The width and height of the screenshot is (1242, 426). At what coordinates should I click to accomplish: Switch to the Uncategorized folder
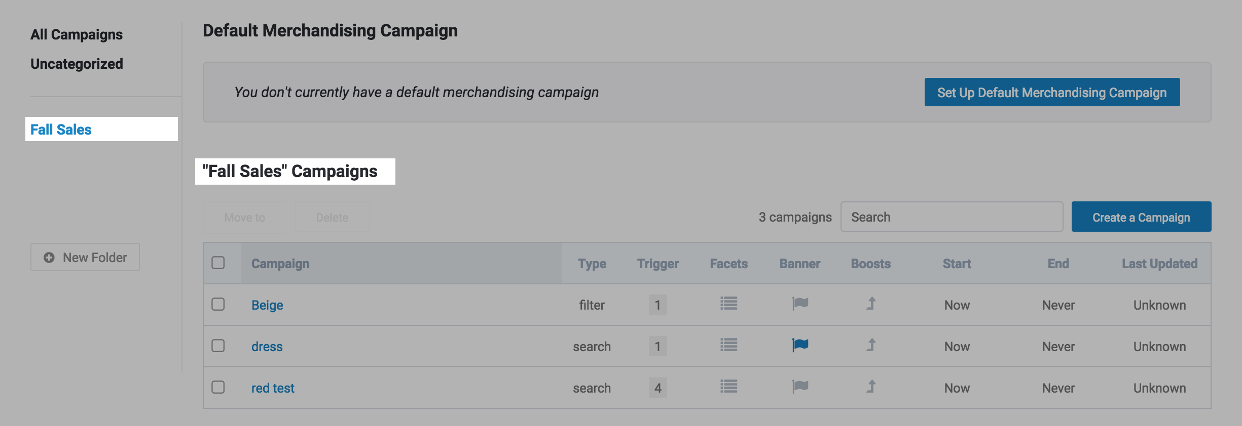tap(77, 64)
